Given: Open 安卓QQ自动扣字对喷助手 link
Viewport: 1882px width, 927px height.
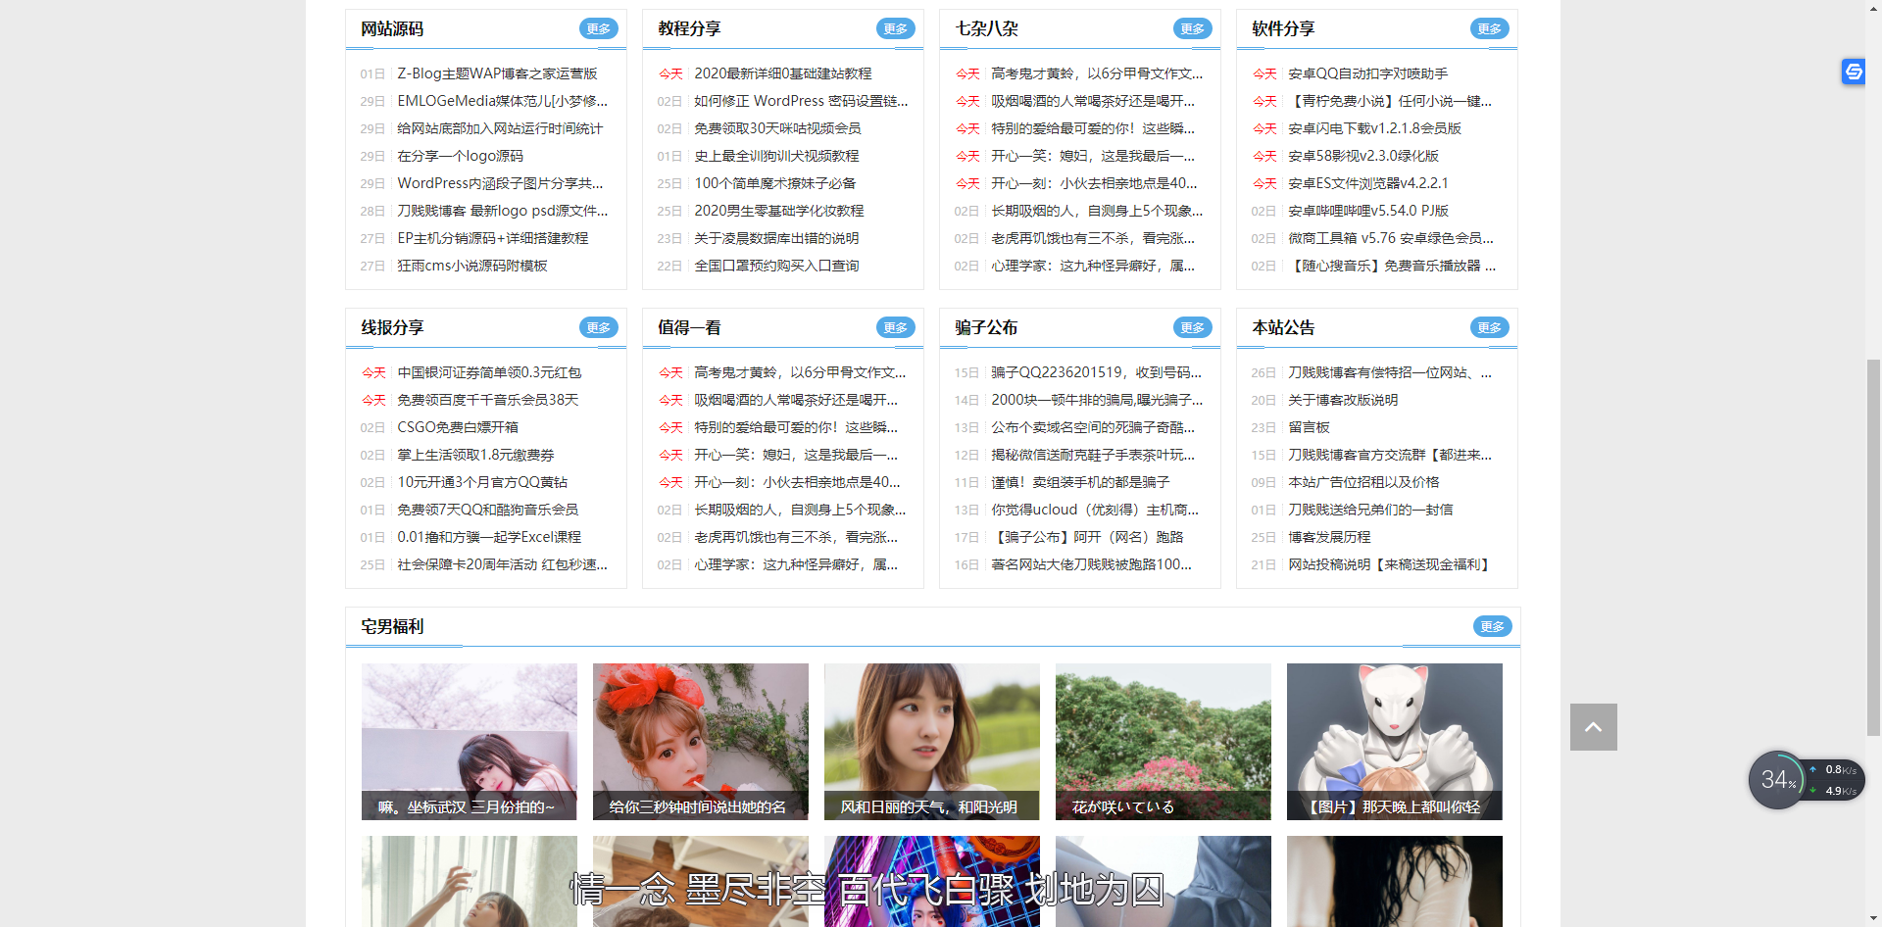Looking at the screenshot, I should click(1367, 73).
